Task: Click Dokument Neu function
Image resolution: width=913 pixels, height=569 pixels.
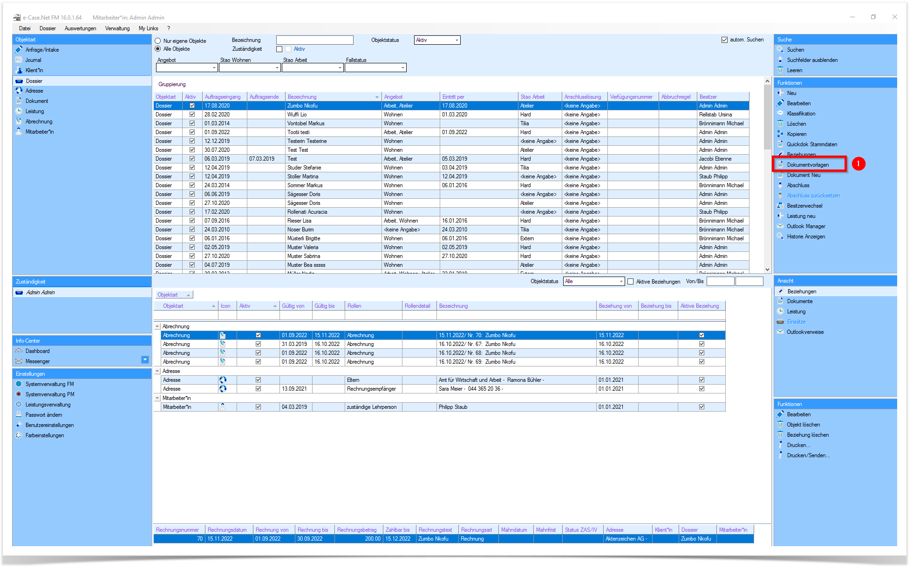Action: click(804, 175)
